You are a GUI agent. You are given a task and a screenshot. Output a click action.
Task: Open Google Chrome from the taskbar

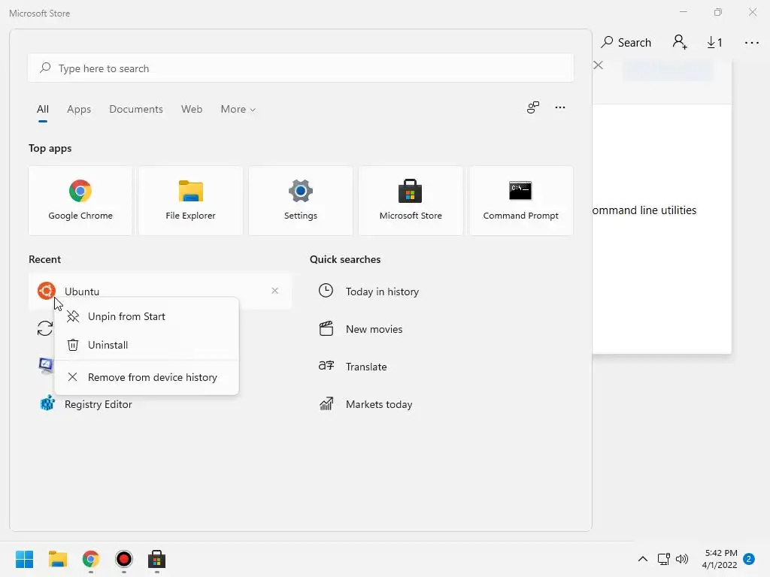click(x=91, y=559)
